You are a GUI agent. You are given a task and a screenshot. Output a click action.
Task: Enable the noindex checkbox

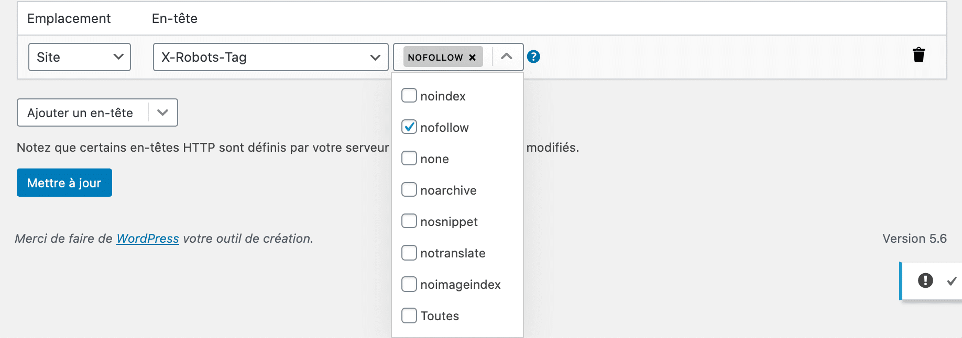point(409,96)
